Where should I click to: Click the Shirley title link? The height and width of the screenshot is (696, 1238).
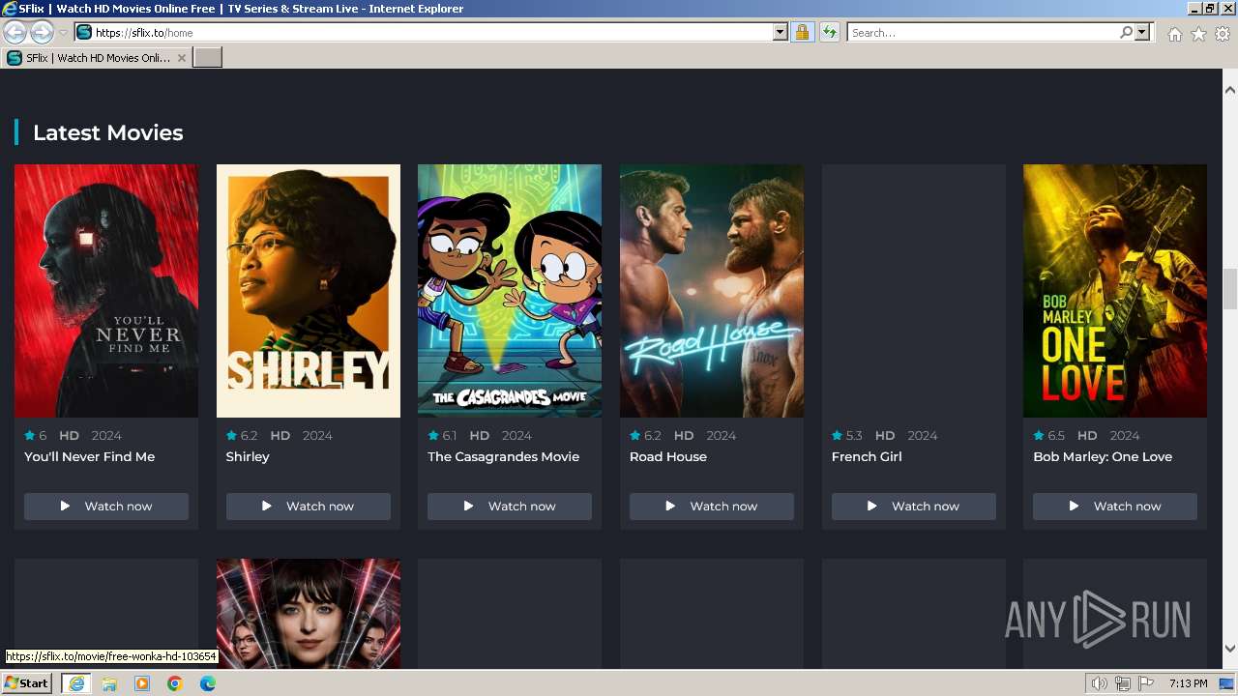pyautogui.click(x=248, y=456)
